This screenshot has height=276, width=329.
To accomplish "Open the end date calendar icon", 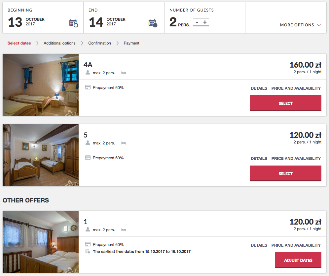I will pyautogui.click(x=153, y=23).
